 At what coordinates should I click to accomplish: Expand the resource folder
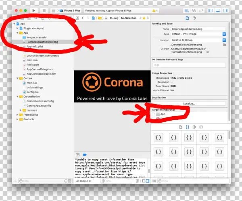pos(21,110)
